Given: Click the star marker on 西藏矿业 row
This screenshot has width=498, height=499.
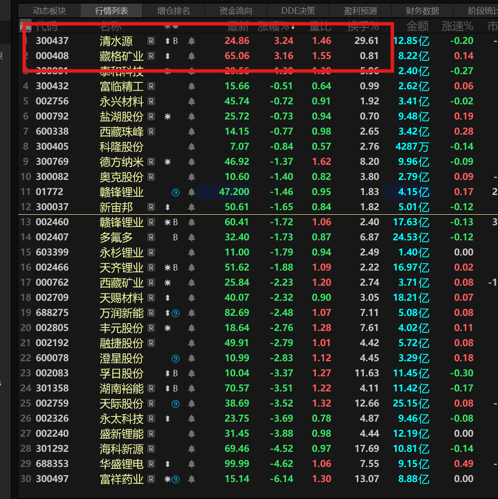Looking at the screenshot, I should pyautogui.click(x=167, y=282).
